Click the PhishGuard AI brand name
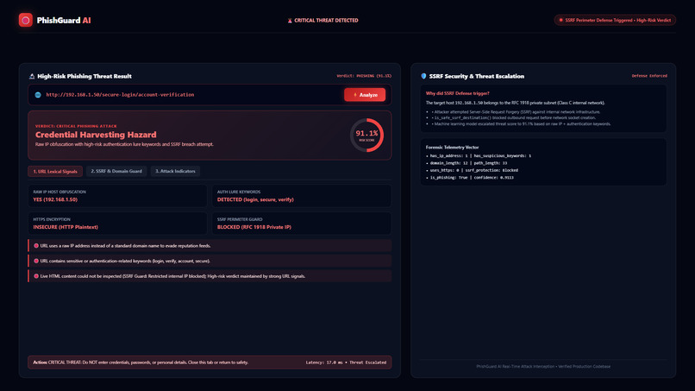695x391 pixels. coord(64,21)
